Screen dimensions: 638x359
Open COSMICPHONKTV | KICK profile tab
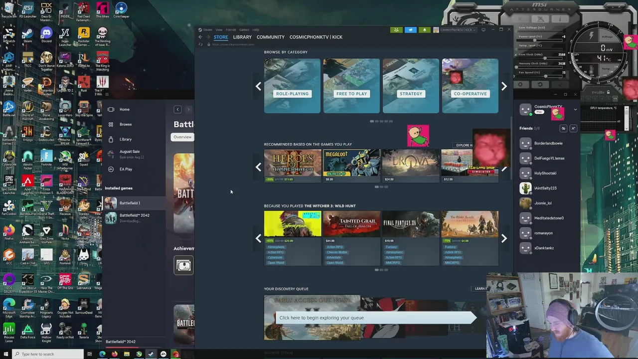click(x=316, y=37)
